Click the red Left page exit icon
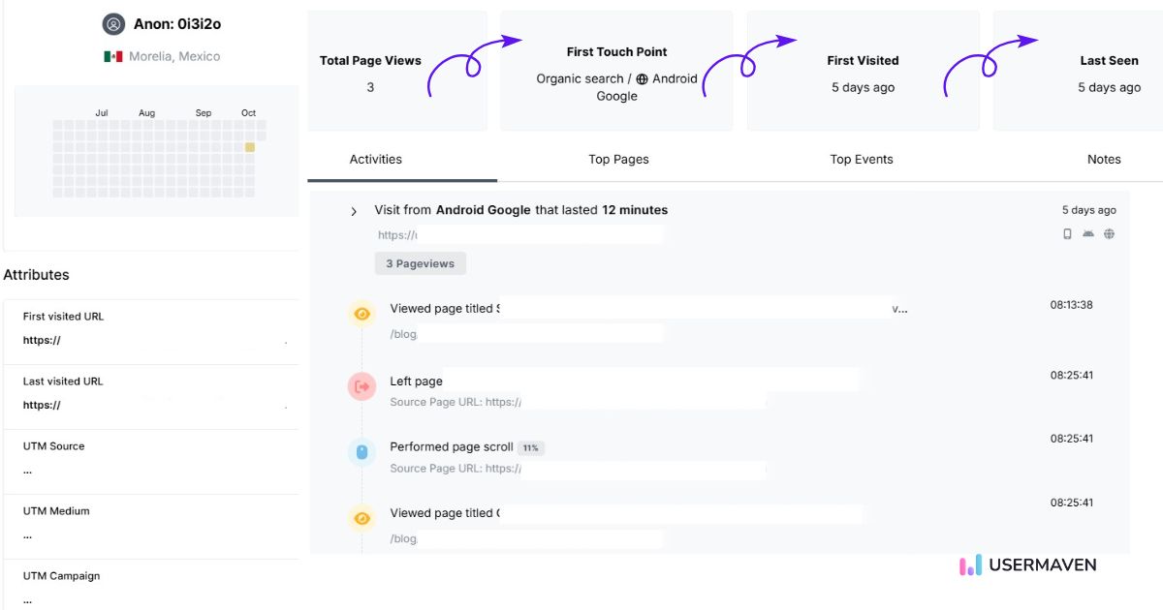1163x610 pixels. tap(361, 386)
